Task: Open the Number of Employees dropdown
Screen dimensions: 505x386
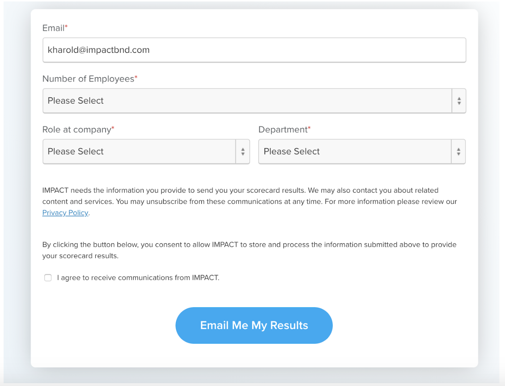Action: coord(254,101)
